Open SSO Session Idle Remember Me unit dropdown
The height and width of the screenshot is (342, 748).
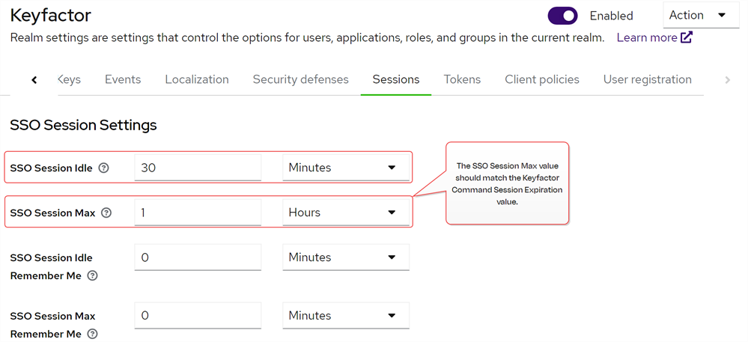click(x=345, y=257)
